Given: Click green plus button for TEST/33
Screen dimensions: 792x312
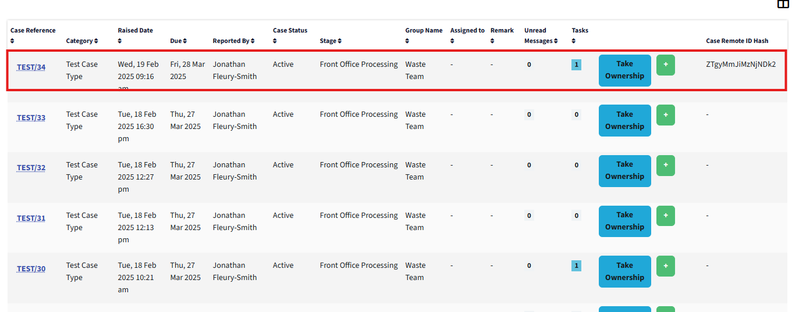Looking at the screenshot, I should pos(666,115).
